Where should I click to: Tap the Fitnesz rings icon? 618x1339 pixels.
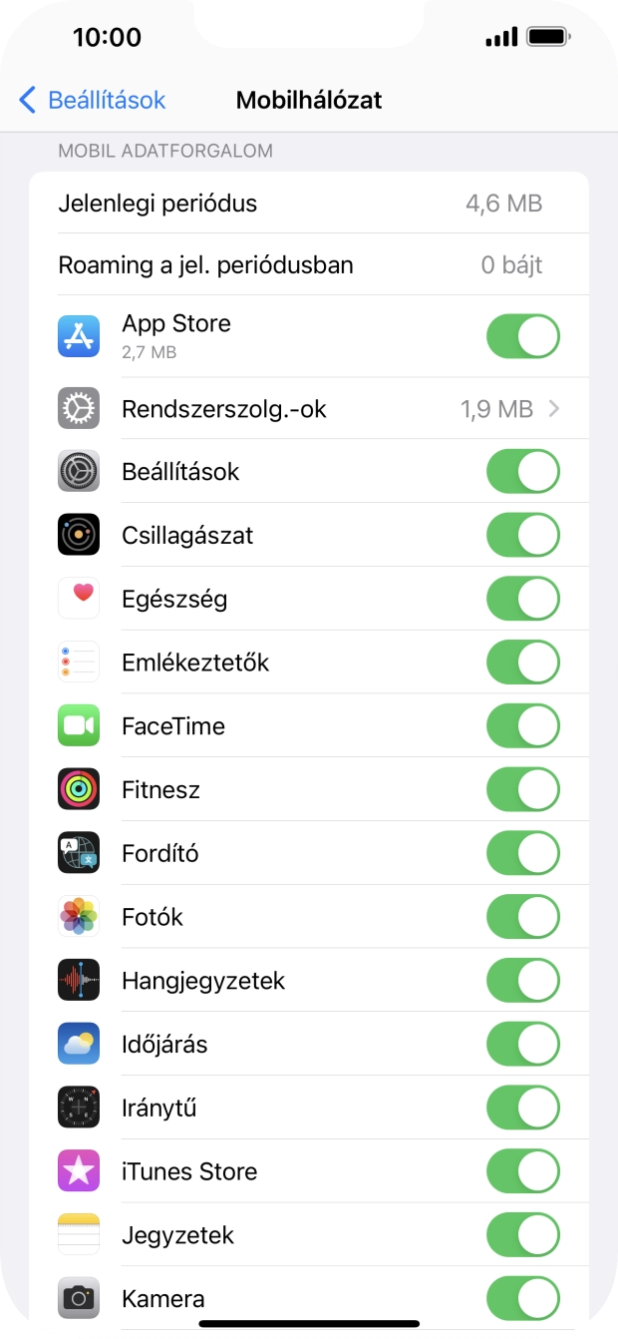pos(79,789)
